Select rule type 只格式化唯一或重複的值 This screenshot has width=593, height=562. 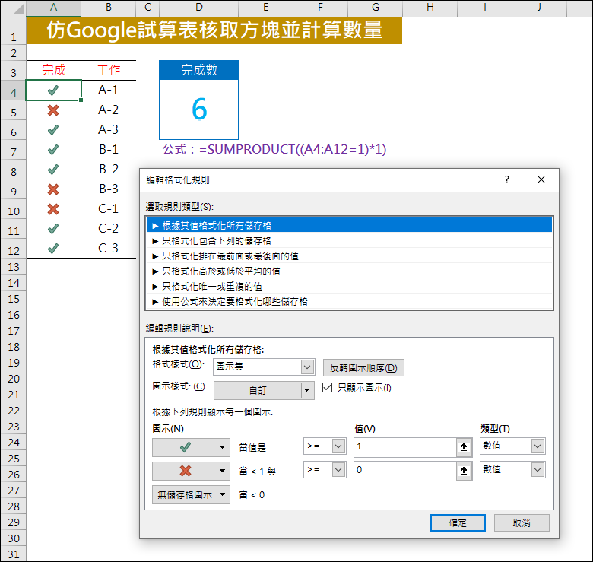pos(349,286)
